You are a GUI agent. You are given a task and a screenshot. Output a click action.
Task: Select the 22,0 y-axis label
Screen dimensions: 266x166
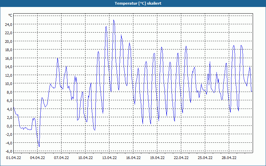click(x=9, y=33)
